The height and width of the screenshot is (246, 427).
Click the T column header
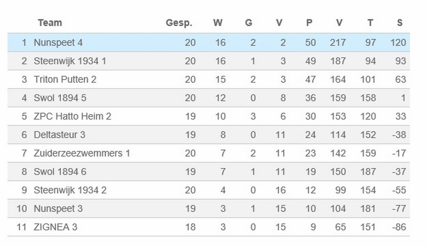point(370,22)
